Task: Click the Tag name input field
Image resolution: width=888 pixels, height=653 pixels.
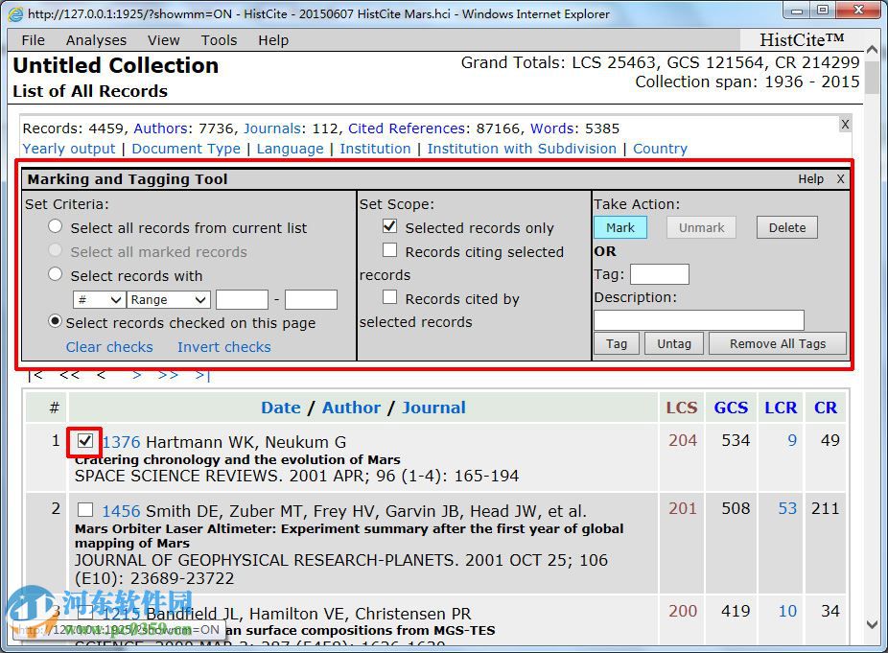Action: [659, 275]
